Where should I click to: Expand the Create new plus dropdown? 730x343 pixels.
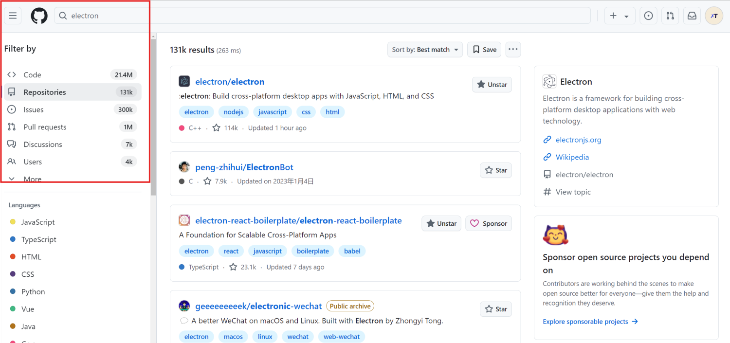point(619,16)
